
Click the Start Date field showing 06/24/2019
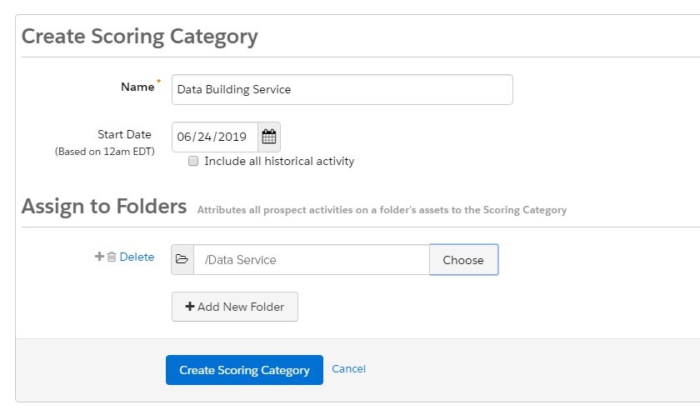pyautogui.click(x=215, y=137)
